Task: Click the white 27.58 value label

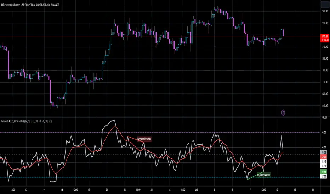Action: (x=324, y=177)
